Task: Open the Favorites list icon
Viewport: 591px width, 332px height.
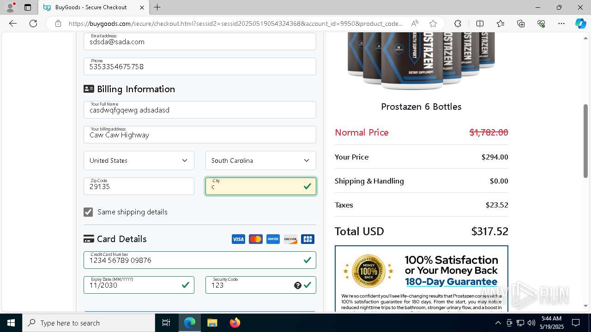Action: [x=501, y=24]
